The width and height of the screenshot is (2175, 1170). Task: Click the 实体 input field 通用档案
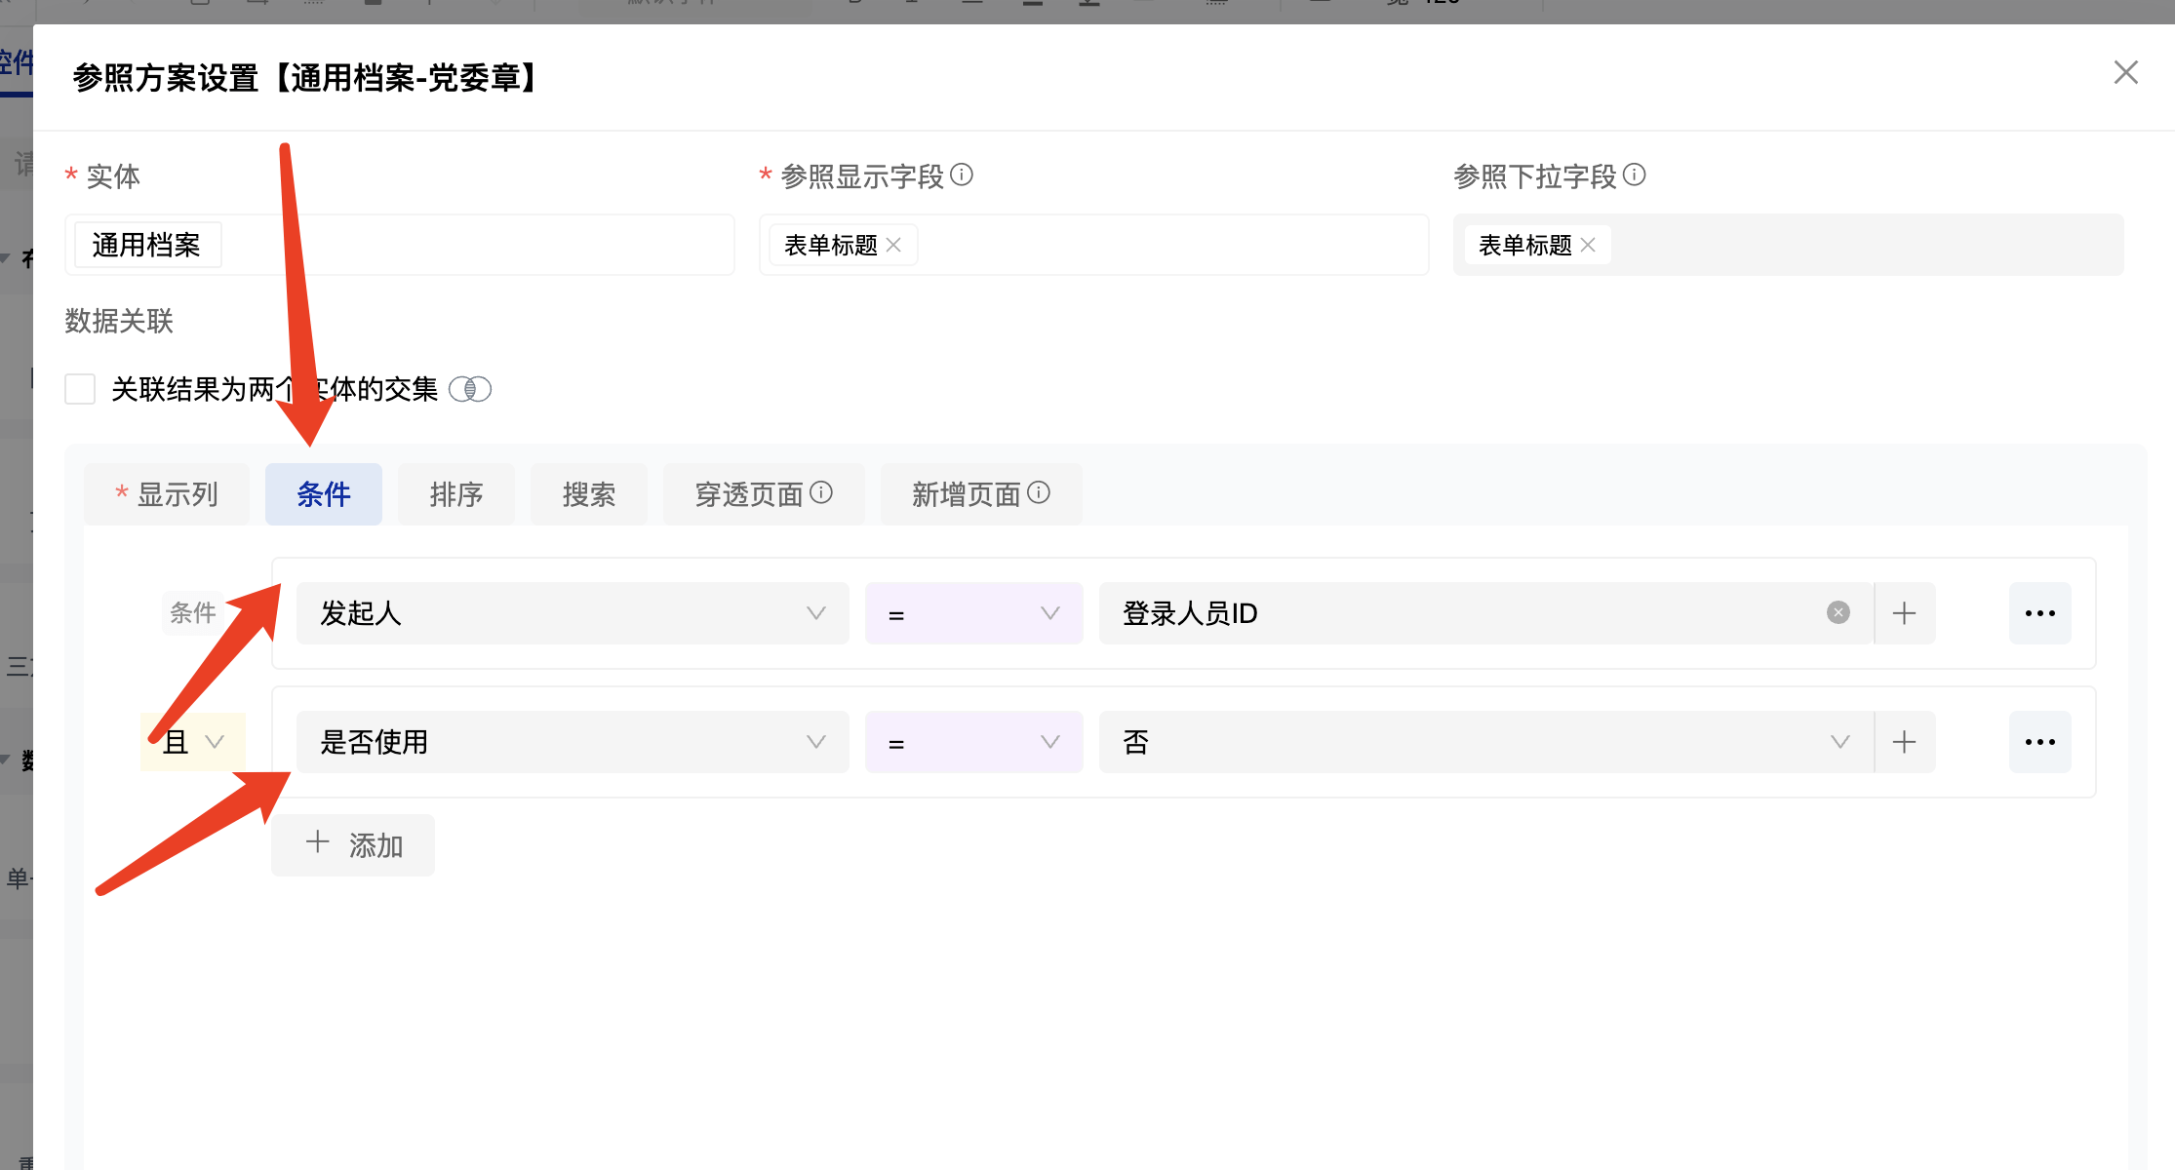point(398,245)
